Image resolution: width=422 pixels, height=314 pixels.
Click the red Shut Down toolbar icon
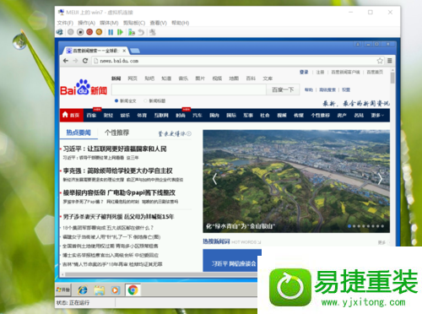click(89, 32)
